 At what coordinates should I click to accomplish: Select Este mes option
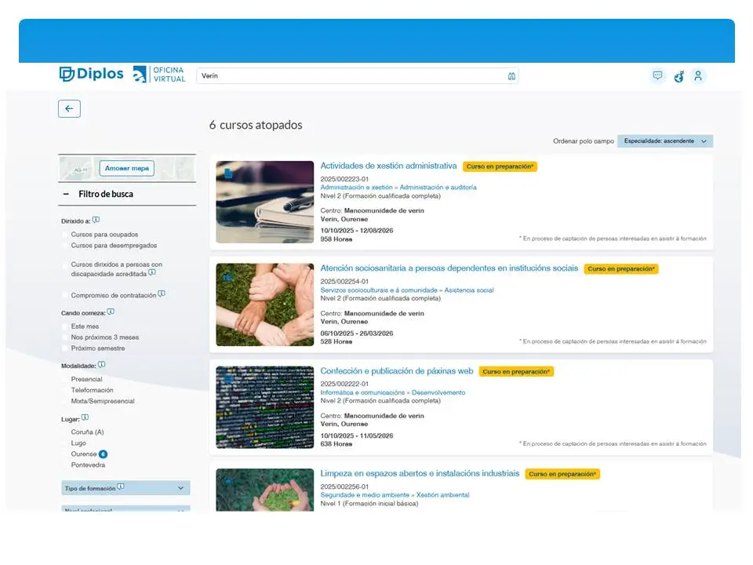[x=65, y=326]
